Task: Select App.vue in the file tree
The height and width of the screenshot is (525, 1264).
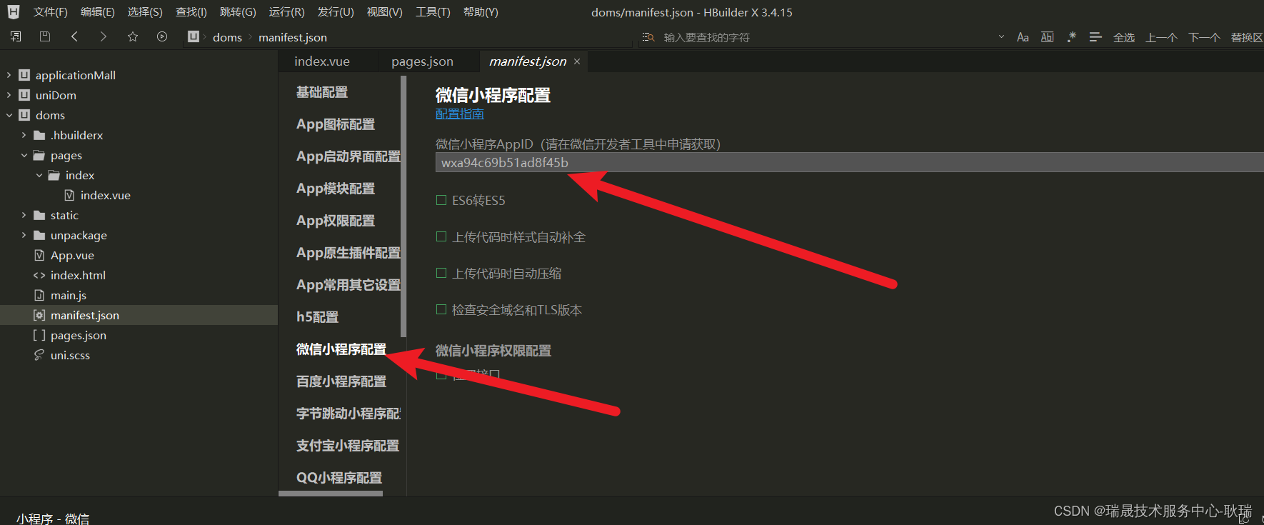Action: (x=72, y=255)
